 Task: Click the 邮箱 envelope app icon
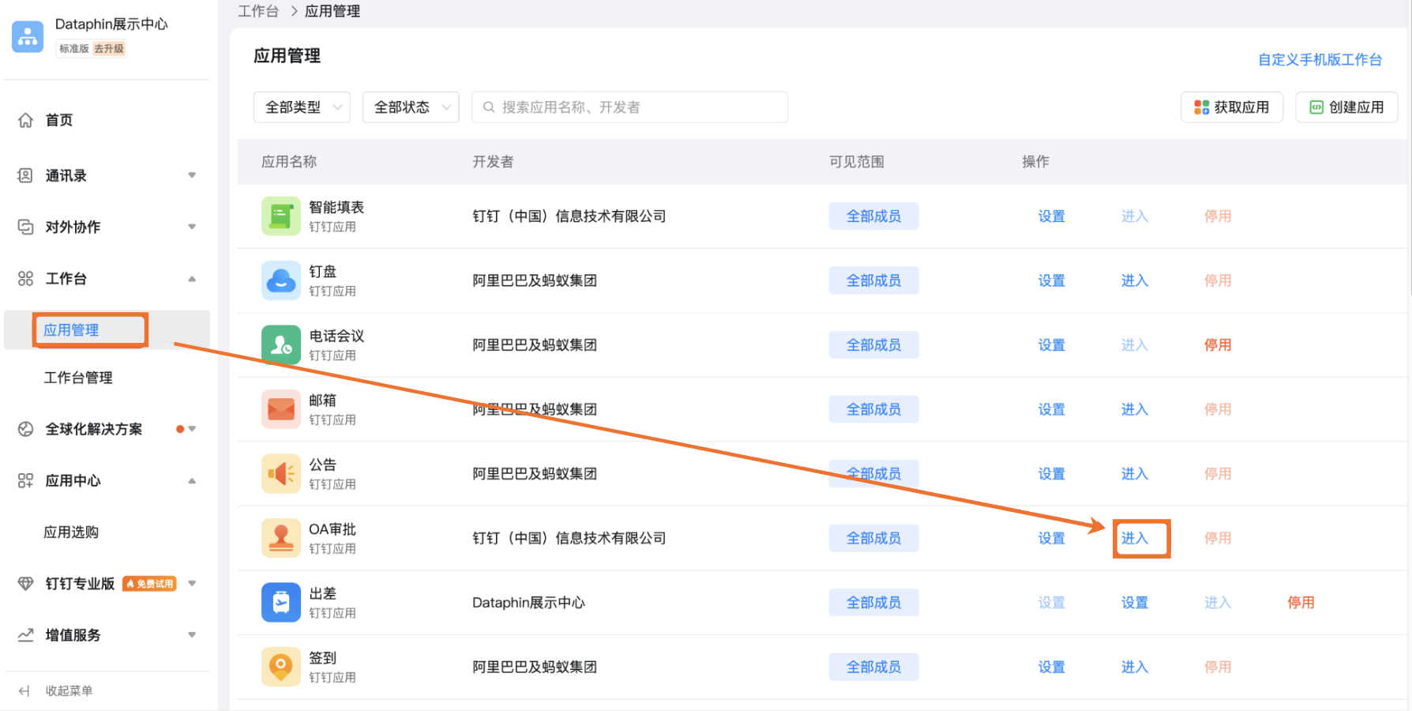pyautogui.click(x=281, y=409)
